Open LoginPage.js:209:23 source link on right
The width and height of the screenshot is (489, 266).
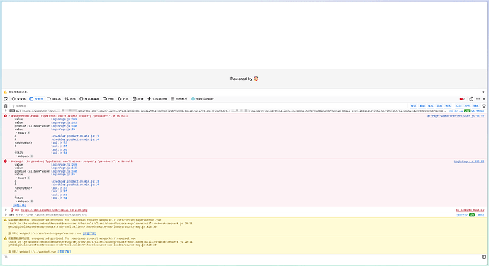coord(469,161)
